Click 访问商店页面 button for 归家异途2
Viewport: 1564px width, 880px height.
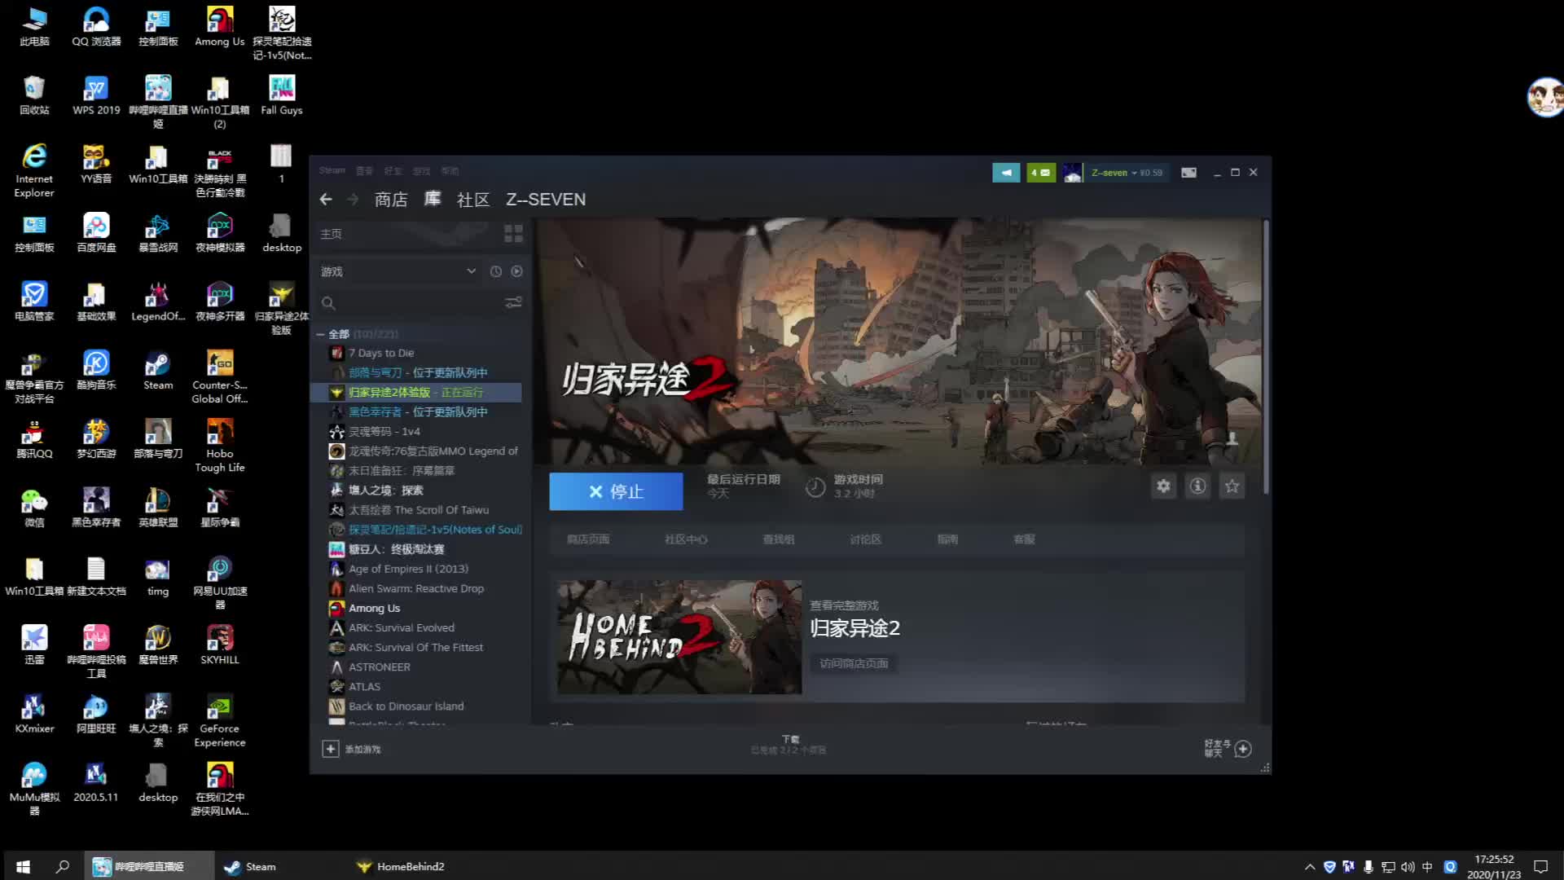pyautogui.click(x=854, y=663)
